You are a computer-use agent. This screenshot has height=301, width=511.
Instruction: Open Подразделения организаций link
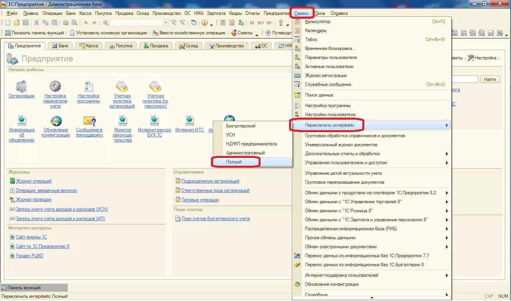click(210, 181)
